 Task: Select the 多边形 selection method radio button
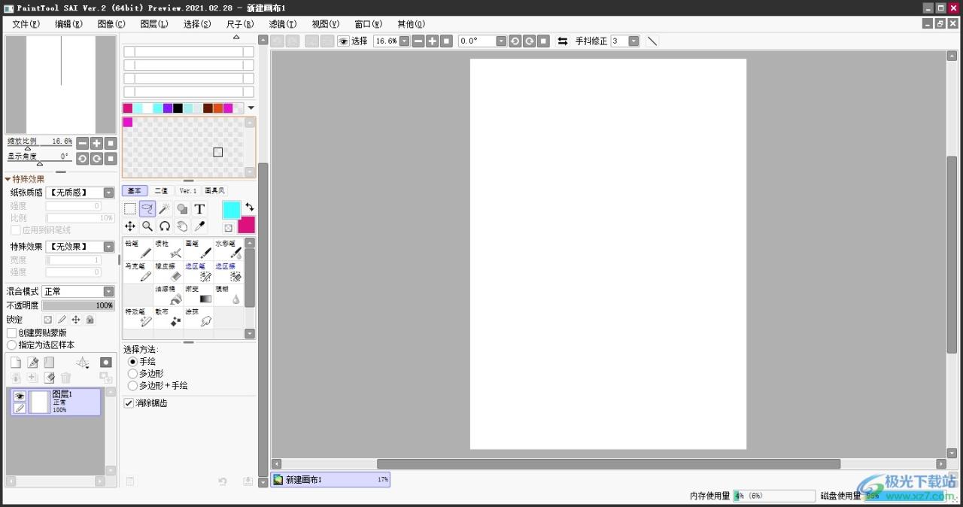click(132, 373)
